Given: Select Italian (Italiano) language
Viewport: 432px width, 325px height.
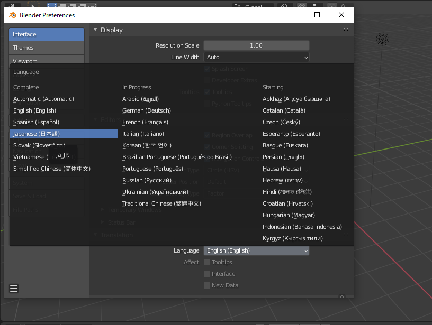Looking at the screenshot, I should click(x=143, y=134).
